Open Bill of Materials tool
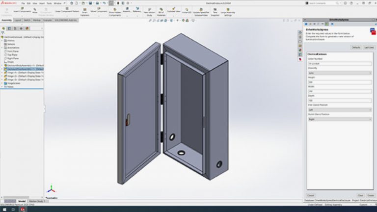The height and width of the screenshot is (212, 377). (x=161, y=12)
